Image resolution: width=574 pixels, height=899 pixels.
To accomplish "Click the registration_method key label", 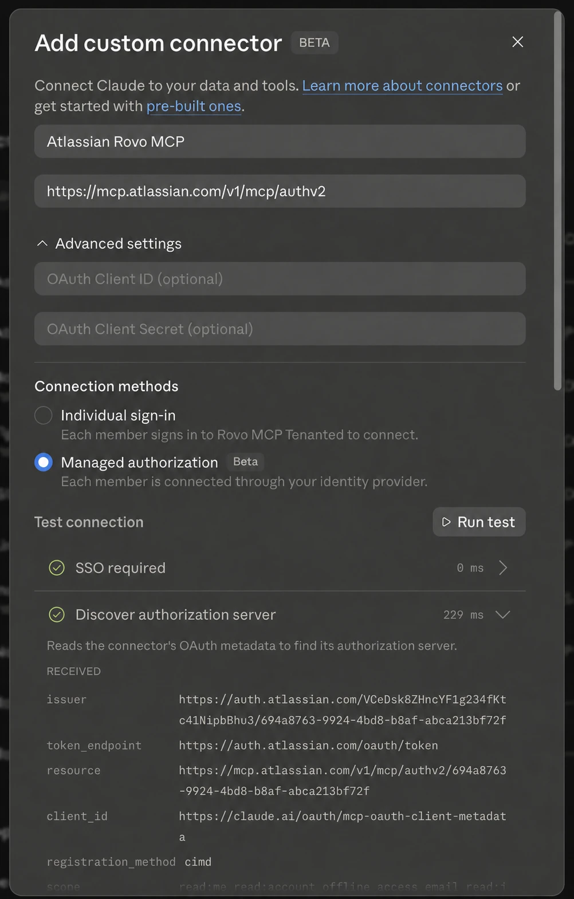I will [x=111, y=862].
